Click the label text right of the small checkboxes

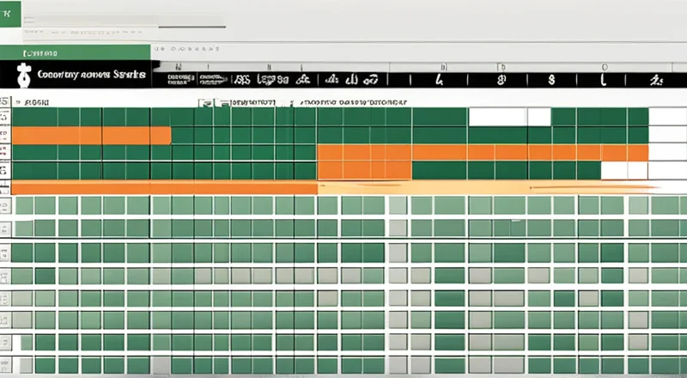click(x=254, y=102)
